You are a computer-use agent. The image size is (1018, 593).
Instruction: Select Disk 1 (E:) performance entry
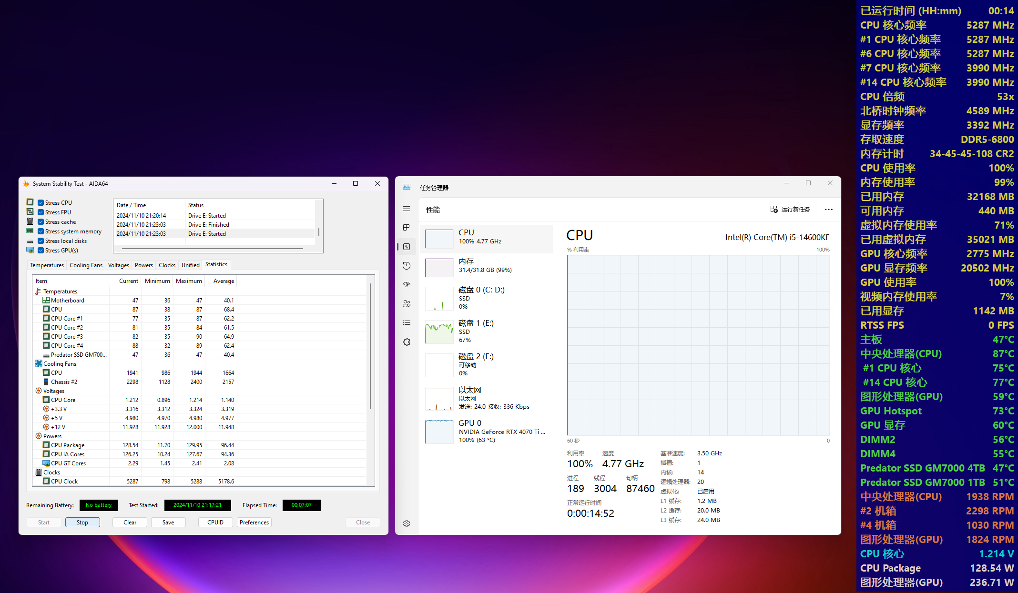coord(486,332)
